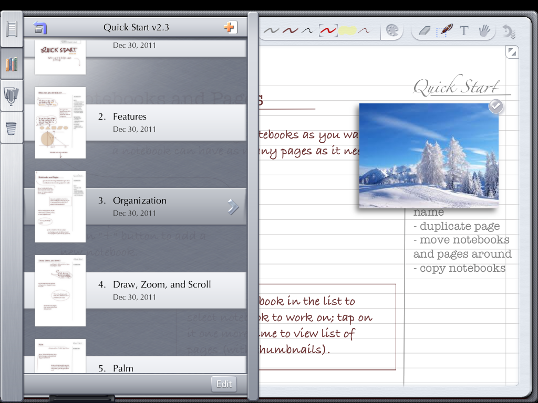Select the Eraser tool
538x403 pixels.
(425, 31)
